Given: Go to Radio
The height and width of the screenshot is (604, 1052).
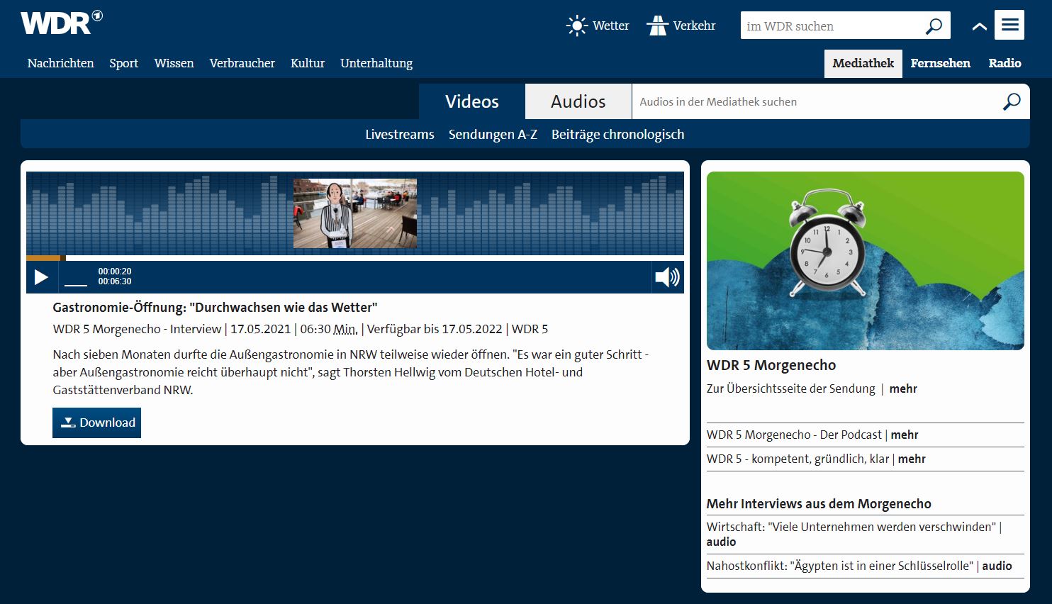Looking at the screenshot, I should click(1005, 63).
